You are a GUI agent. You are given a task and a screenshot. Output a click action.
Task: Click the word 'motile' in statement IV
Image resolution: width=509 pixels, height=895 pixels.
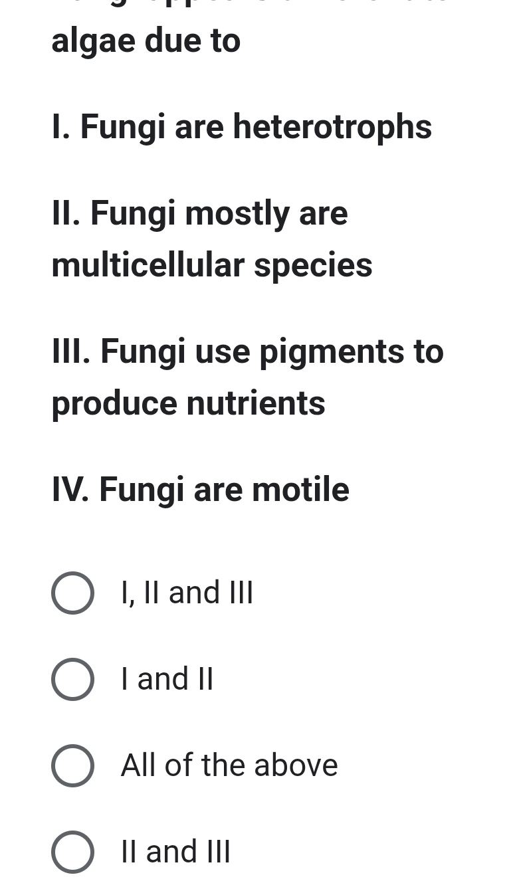(300, 490)
